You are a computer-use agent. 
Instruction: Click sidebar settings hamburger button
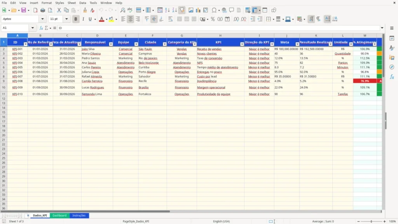click(392, 28)
